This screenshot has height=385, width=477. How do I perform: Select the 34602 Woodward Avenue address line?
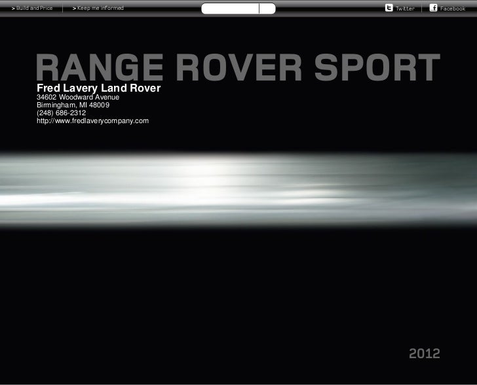pyautogui.click(x=78, y=98)
